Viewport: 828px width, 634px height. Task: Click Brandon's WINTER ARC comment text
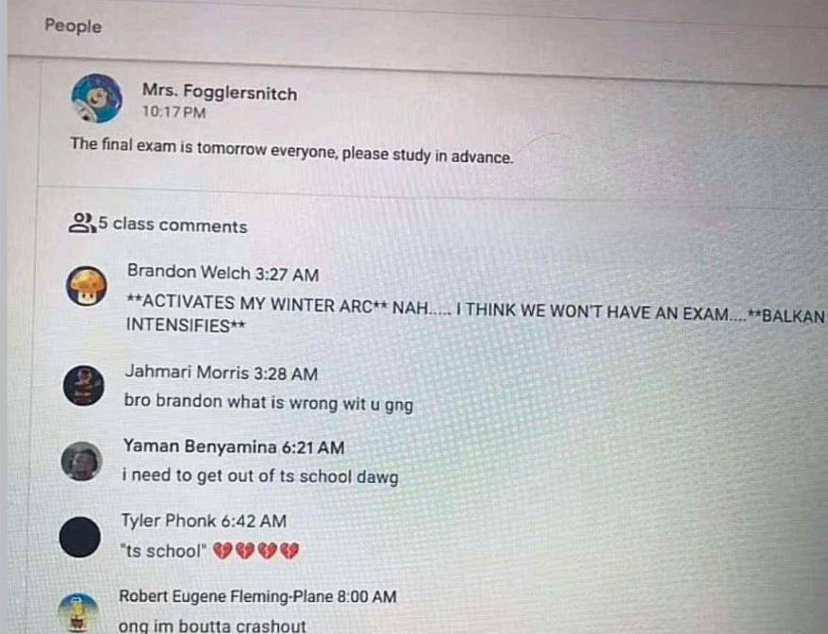pyautogui.click(x=475, y=314)
